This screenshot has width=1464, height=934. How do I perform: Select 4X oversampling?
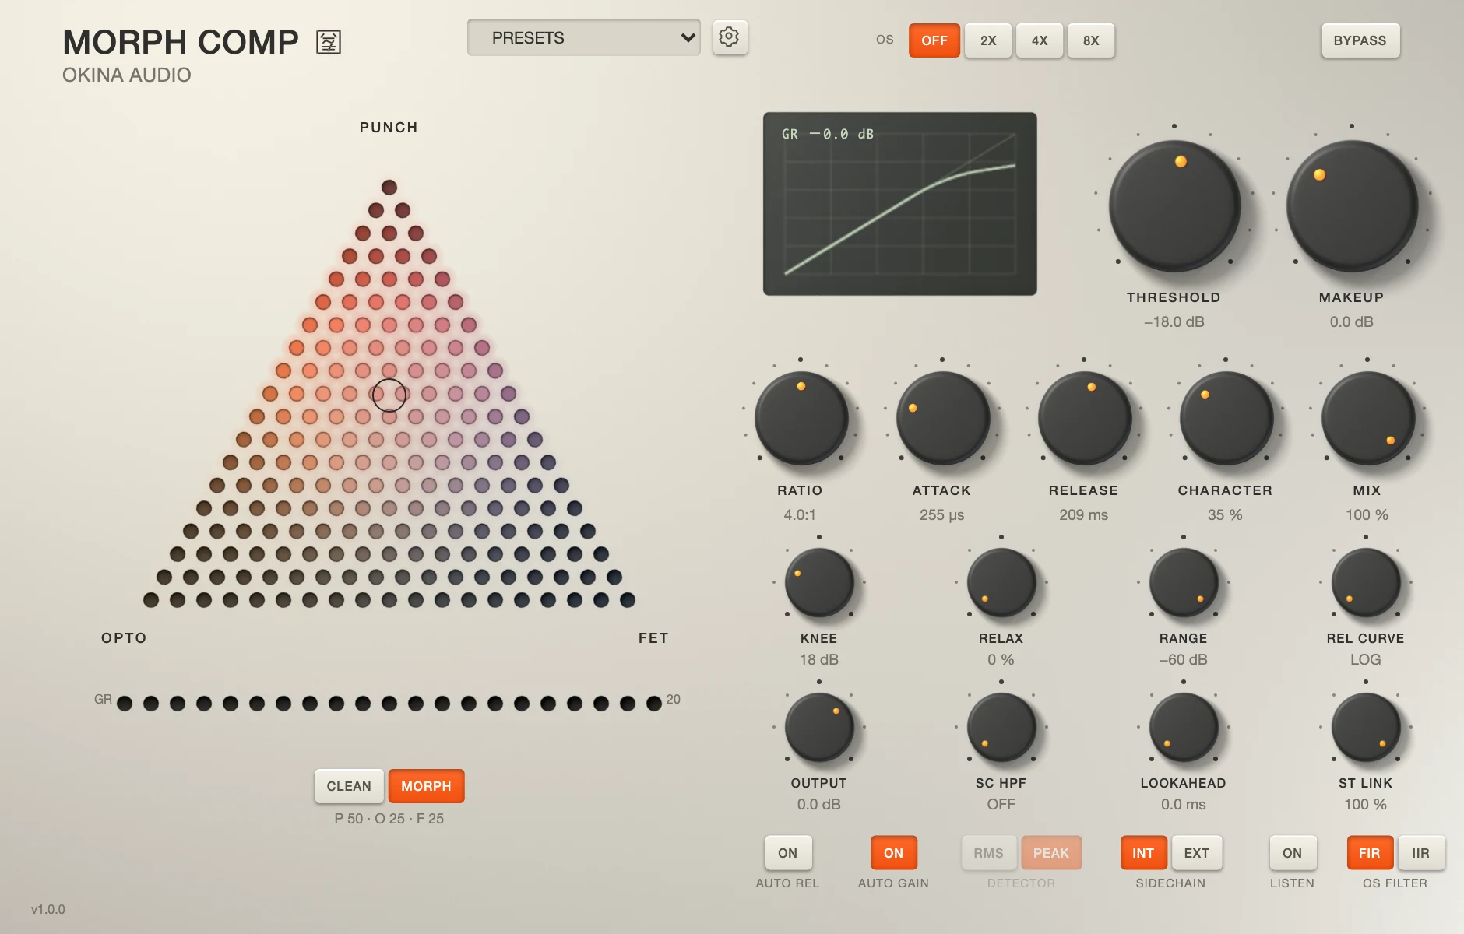1040,40
